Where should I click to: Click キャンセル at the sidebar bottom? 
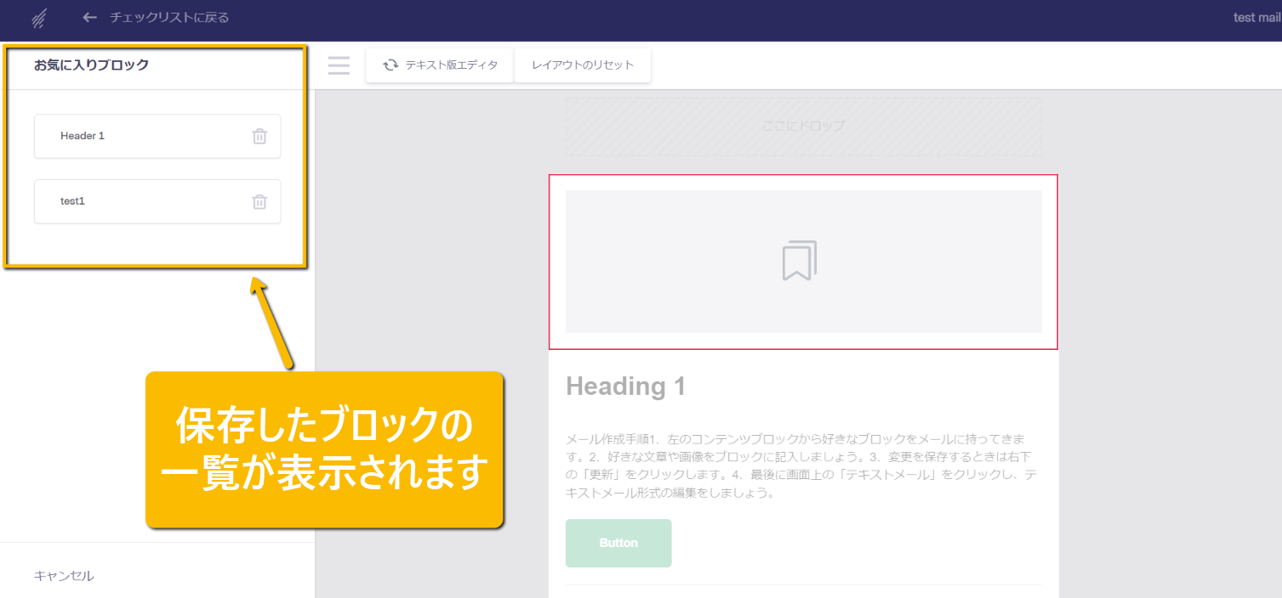[x=64, y=576]
